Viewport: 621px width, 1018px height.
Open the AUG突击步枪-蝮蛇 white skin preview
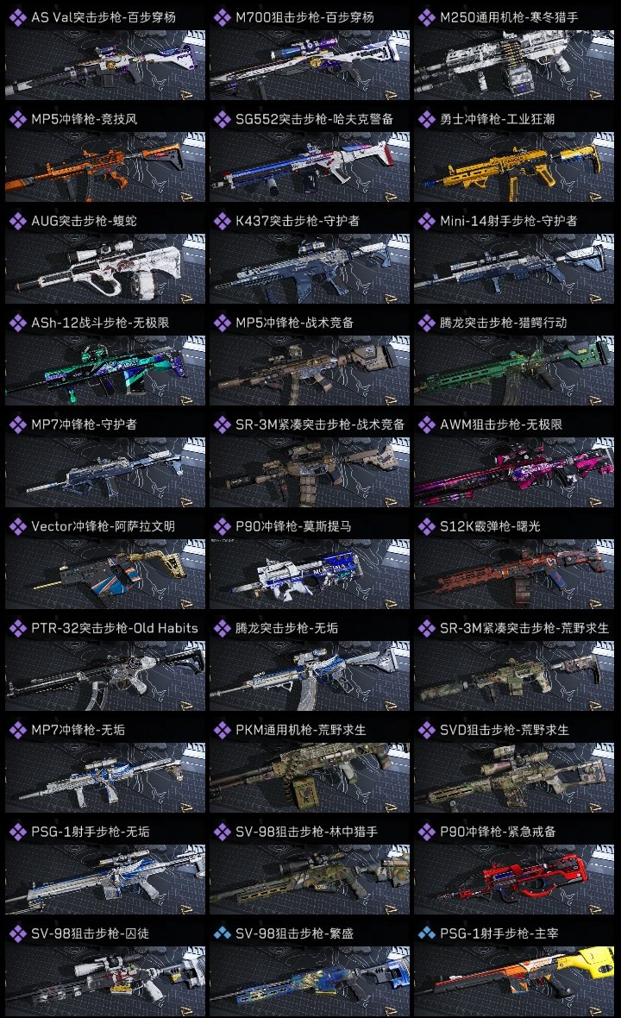click(x=105, y=268)
